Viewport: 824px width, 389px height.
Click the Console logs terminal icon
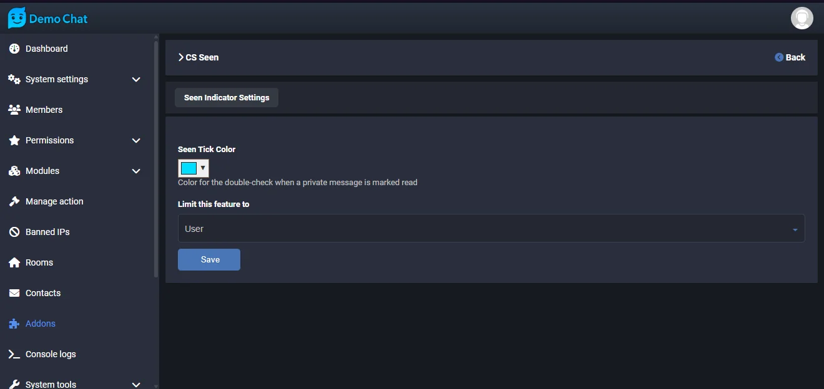click(x=14, y=354)
